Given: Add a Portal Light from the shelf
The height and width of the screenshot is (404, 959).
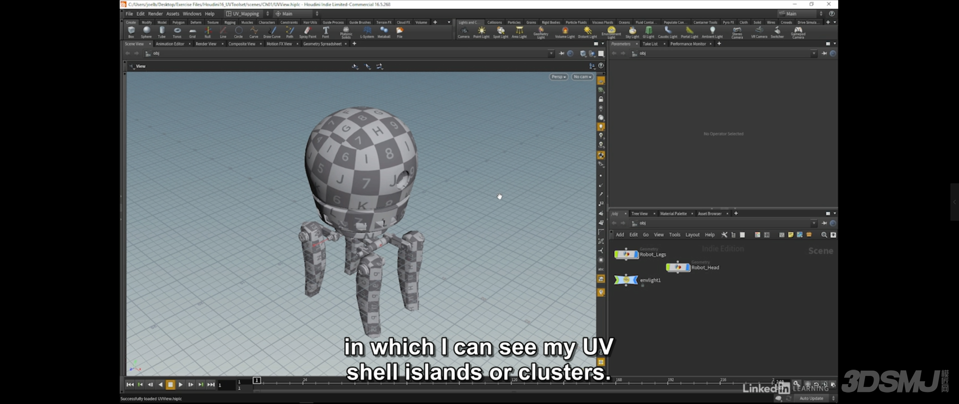Looking at the screenshot, I should (x=690, y=32).
